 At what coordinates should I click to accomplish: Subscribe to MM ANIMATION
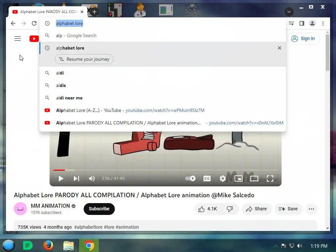tap(99, 209)
